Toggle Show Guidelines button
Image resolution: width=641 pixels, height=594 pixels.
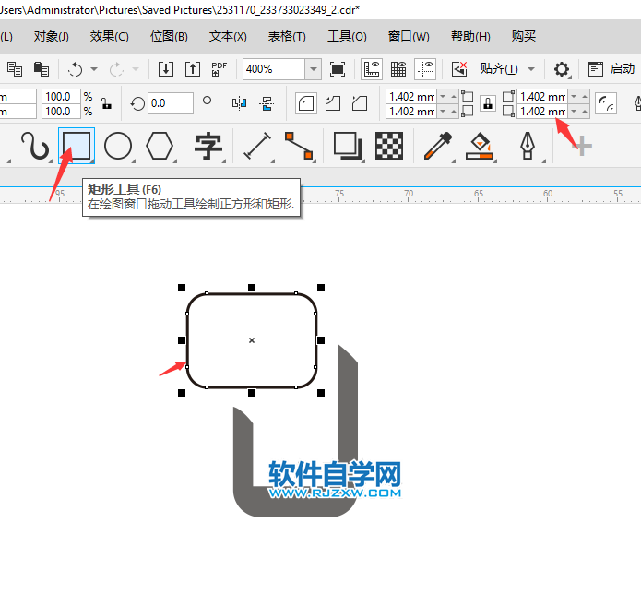(425, 69)
